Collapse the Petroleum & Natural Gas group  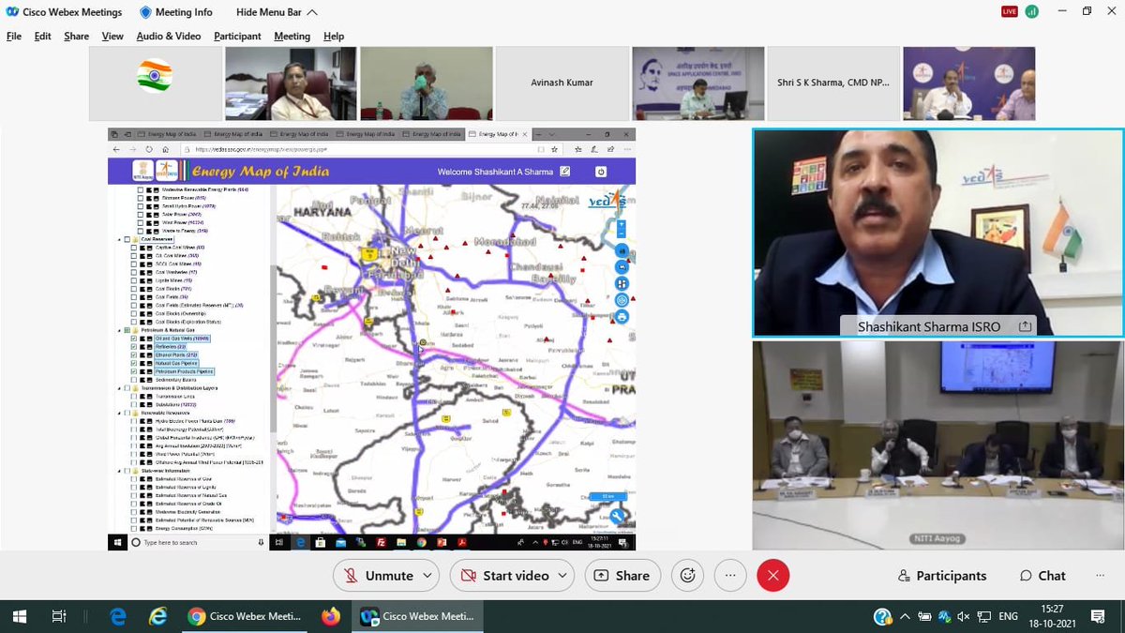pyautogui.click(x=119, y=330)
